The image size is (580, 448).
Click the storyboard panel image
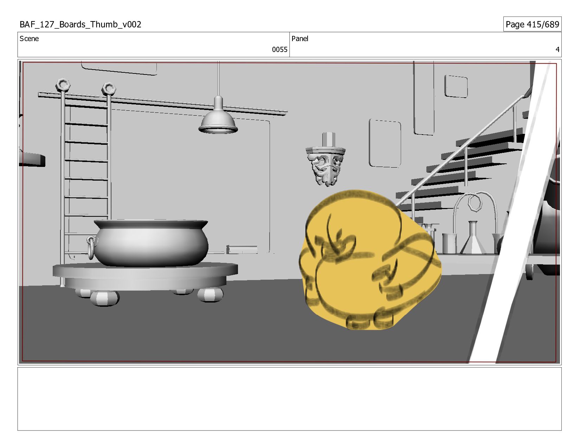pos(289,212)
